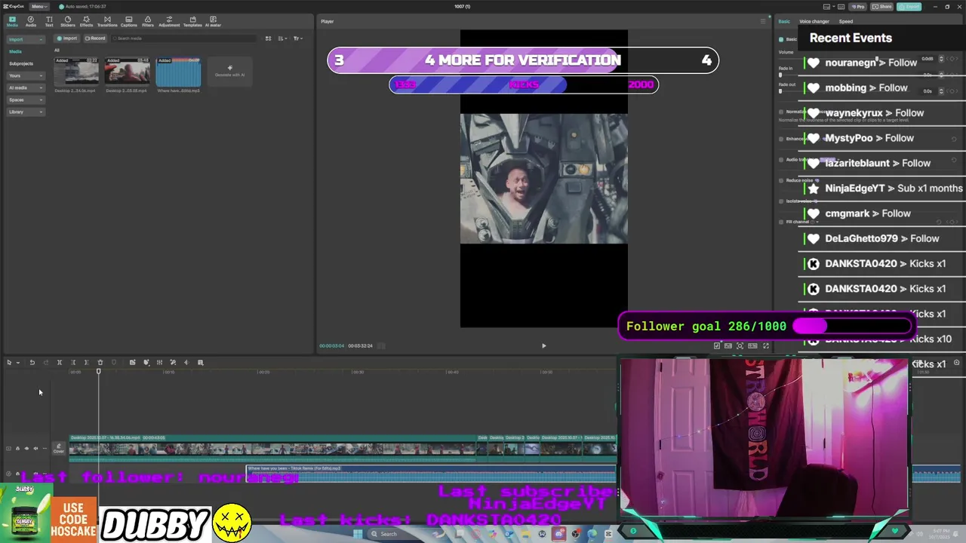
Task: Click the Pro badge in title bar
Action: click(857, 7)
